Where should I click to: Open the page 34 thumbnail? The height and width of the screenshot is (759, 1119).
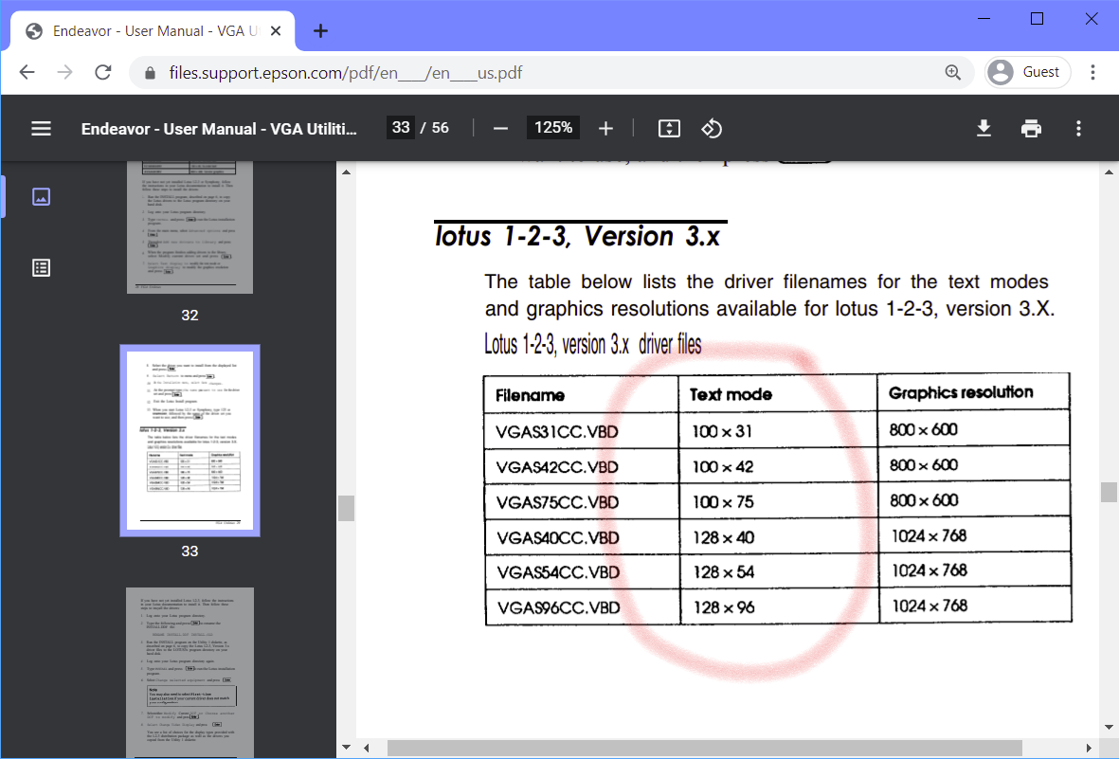190,673
